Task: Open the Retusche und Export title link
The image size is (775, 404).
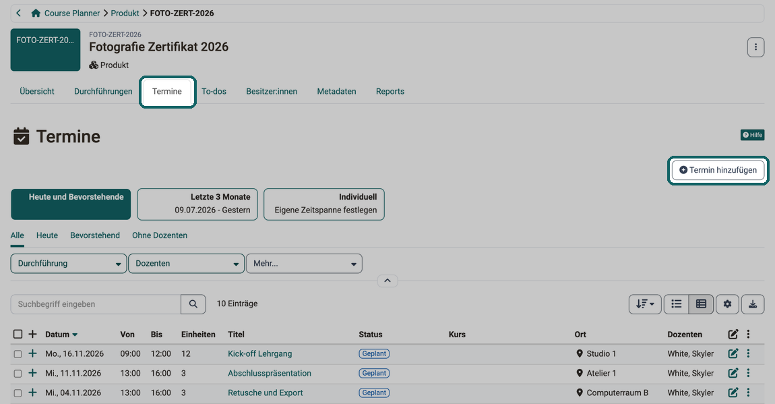Action: pos(266,393)
